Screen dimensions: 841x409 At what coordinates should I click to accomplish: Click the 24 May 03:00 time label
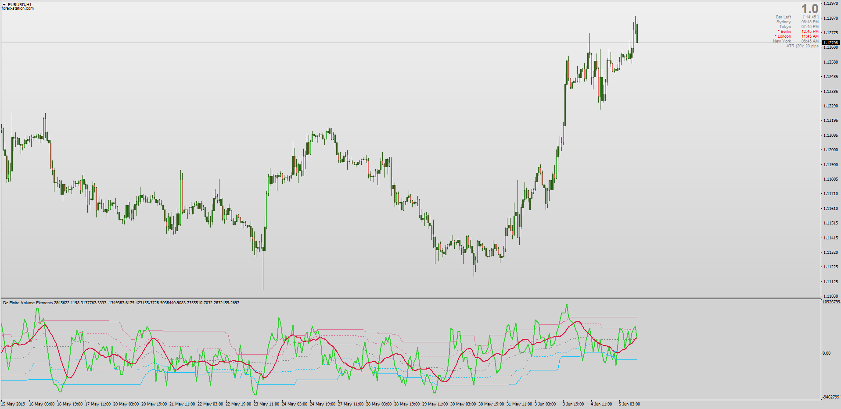tap(295, 404)
